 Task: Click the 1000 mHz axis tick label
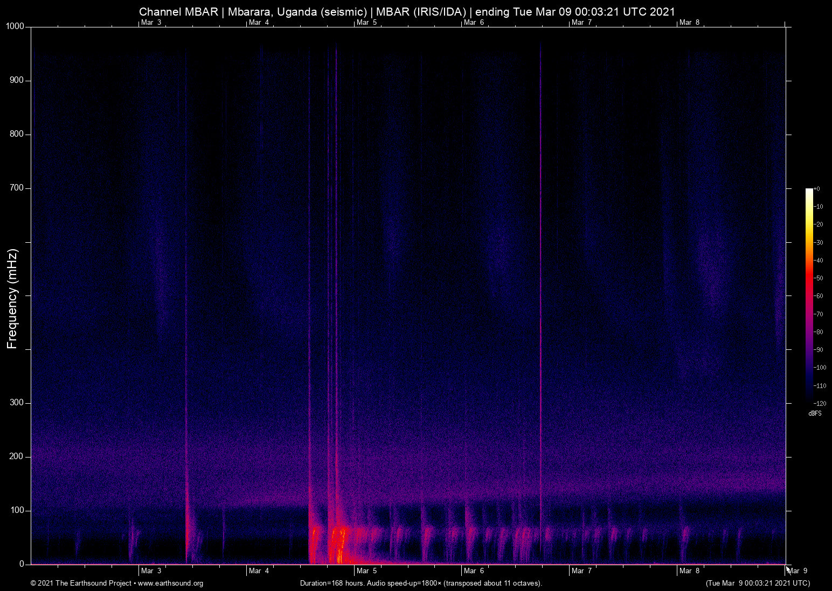[14, 25]
